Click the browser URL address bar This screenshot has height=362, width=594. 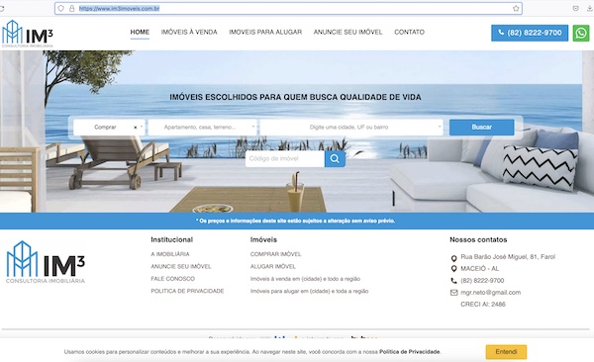click(288, 8)
